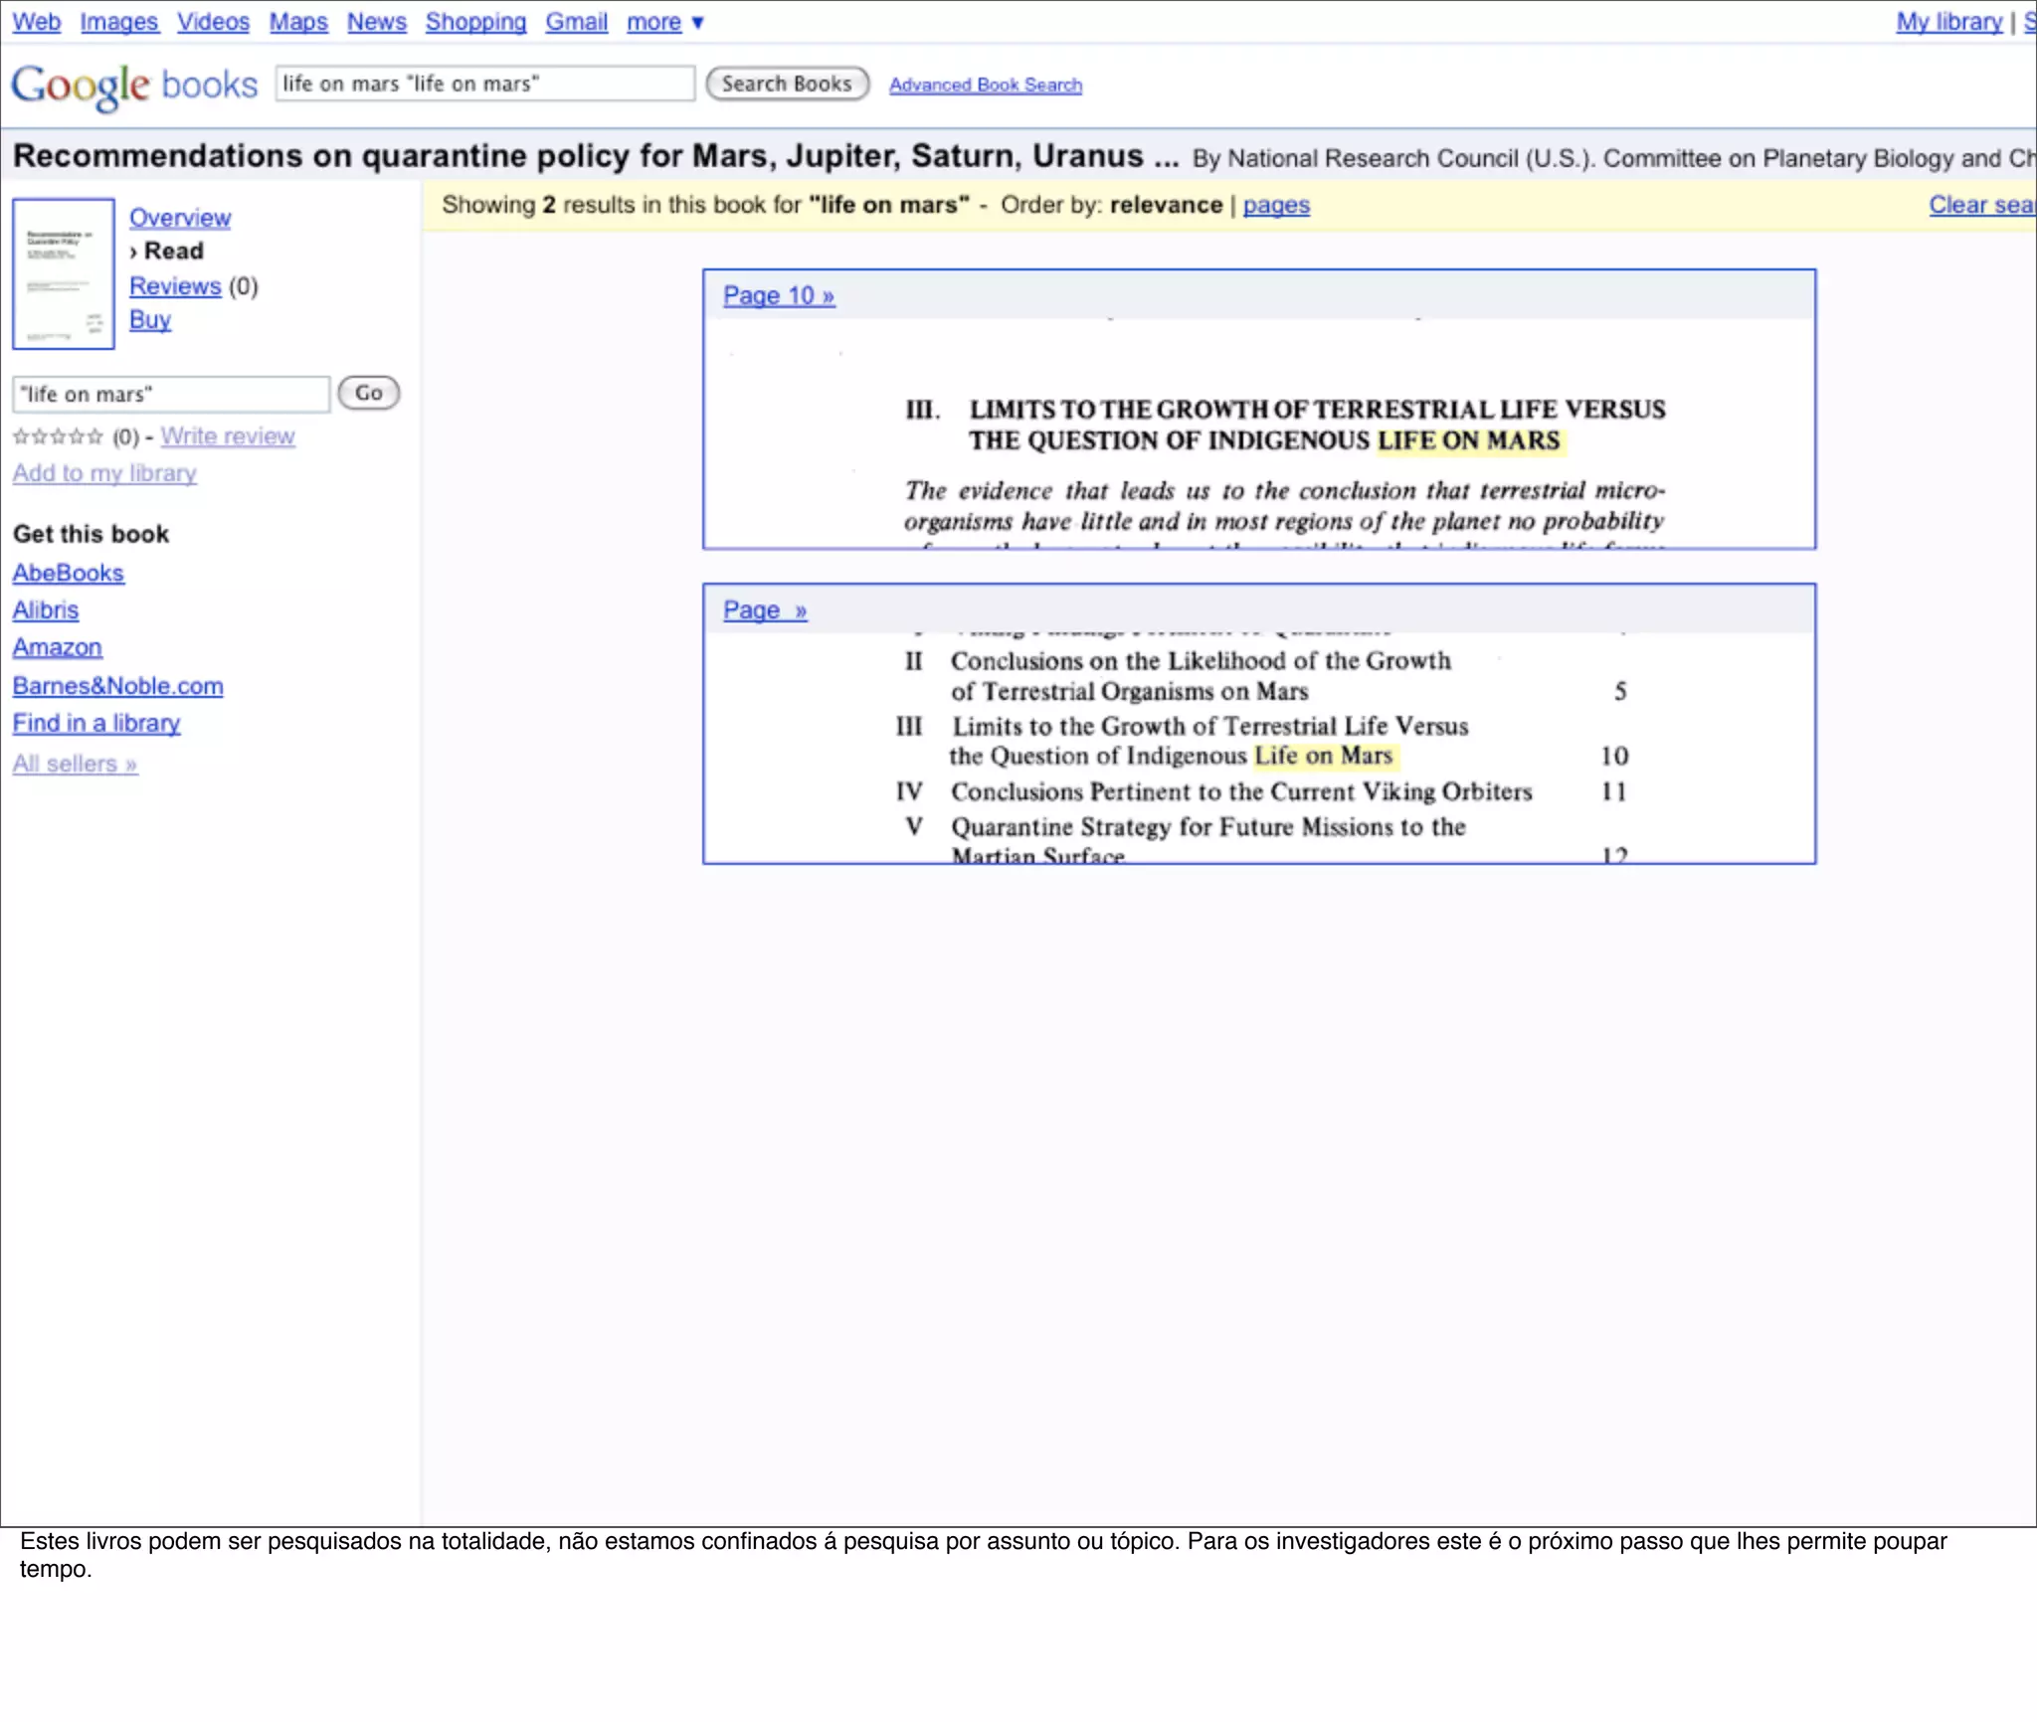Viewport: 2037px width, 1722px height.
Task: Click the Search Books button
Action: [x=787, y=85]
